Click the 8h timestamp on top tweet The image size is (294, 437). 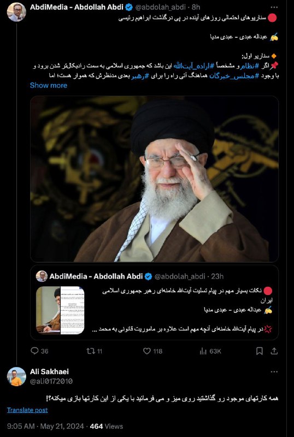(x=196, y=7)
